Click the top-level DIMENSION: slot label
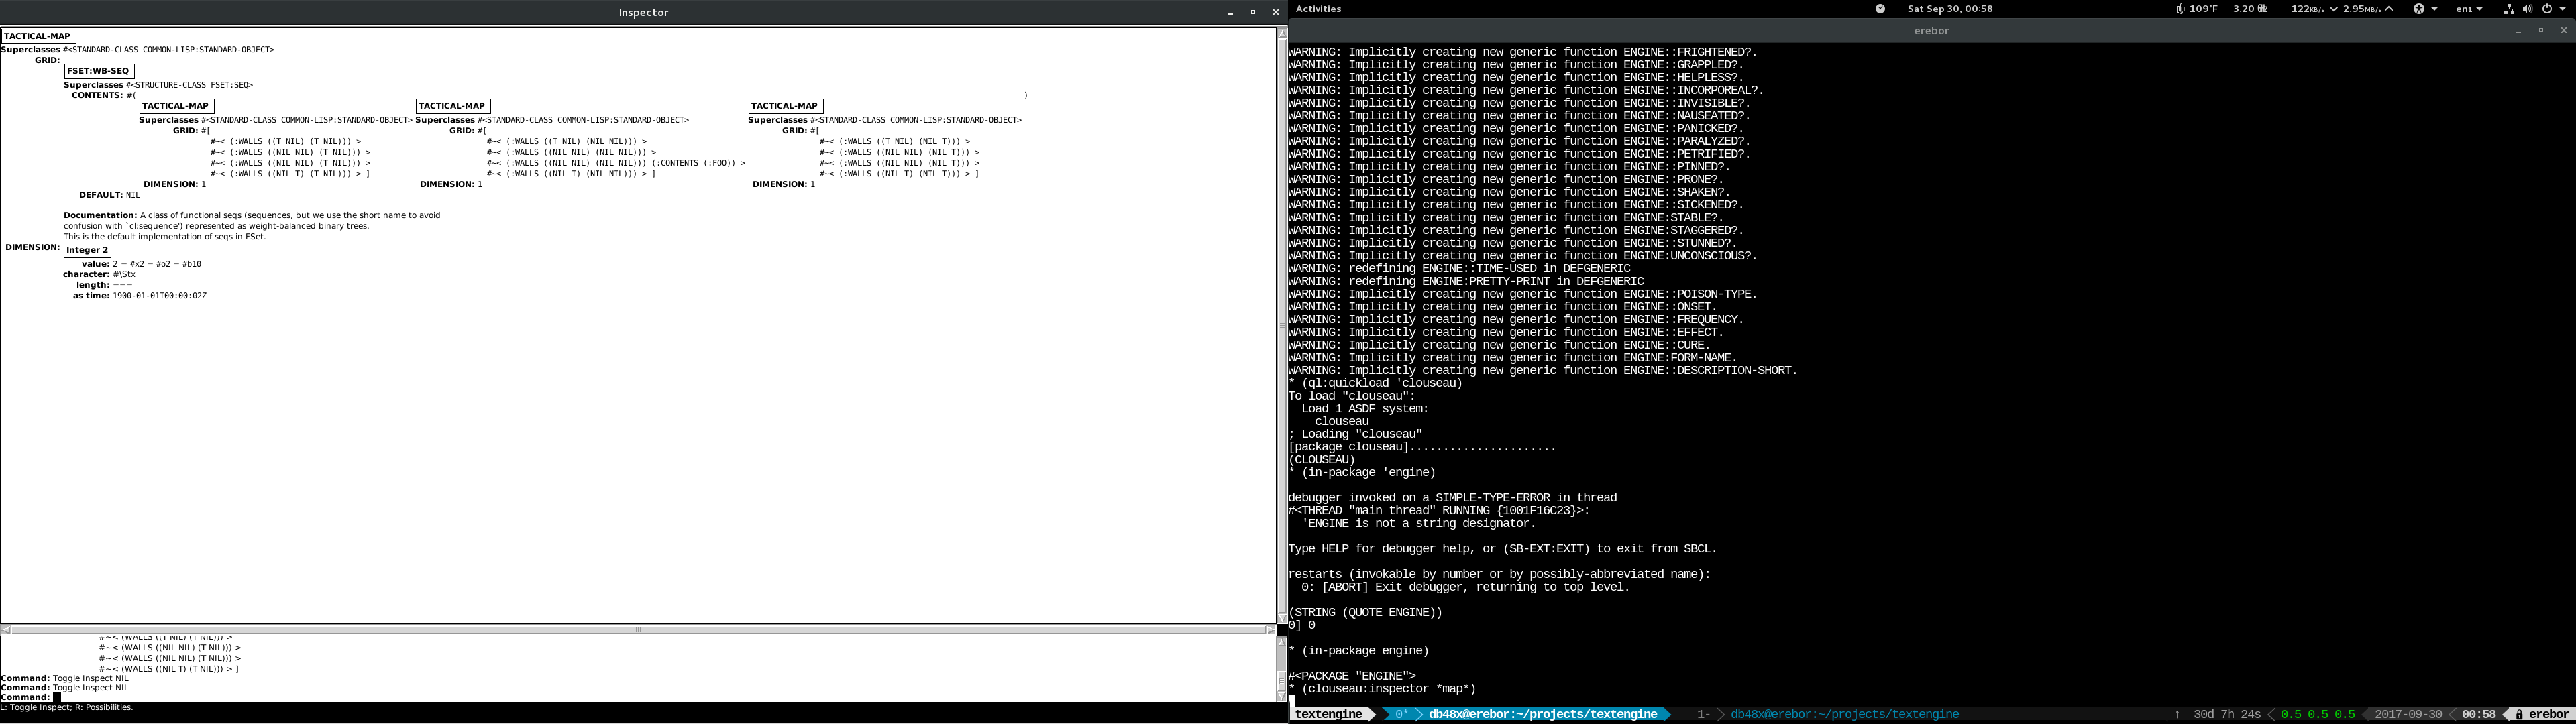This screenshot has height=724, width=2576. point(32,247)
